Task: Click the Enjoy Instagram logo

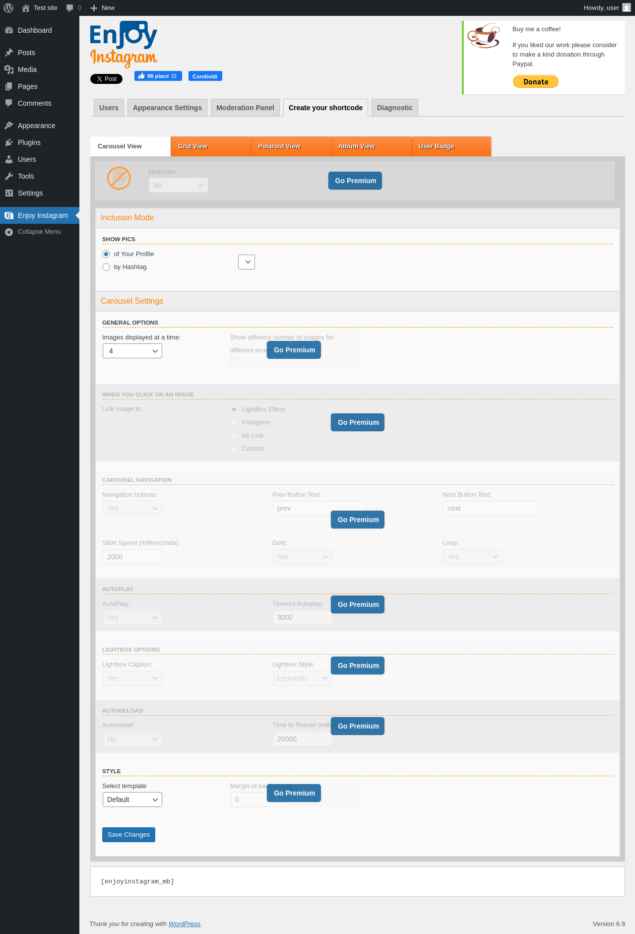Action: click(124, 44)
